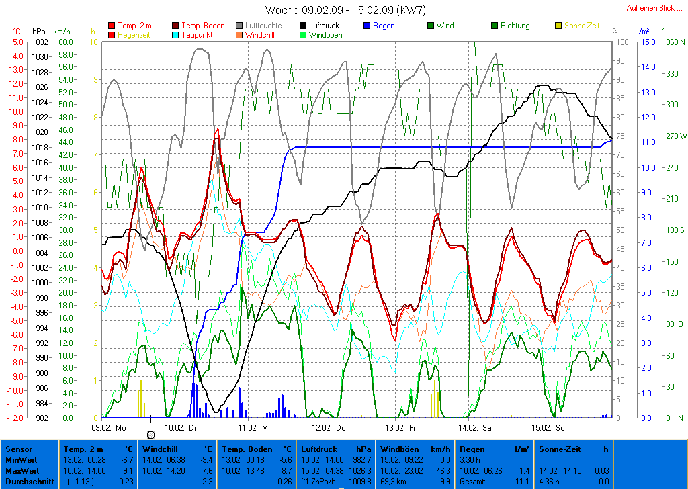This screenshot has height=489, width=688.
Task: Click the cyan Taupunkt legend square
Action: coord(176,35)
